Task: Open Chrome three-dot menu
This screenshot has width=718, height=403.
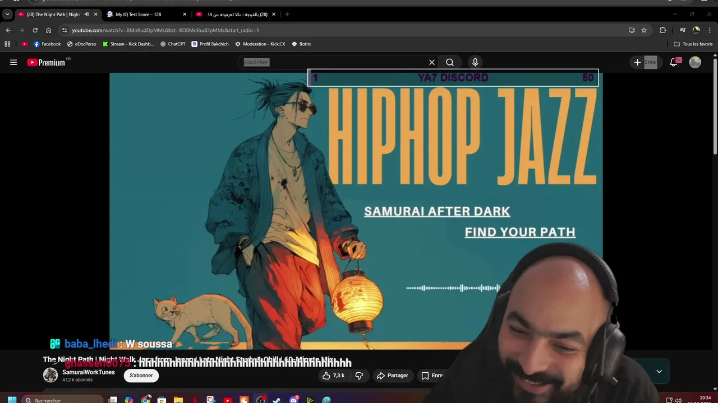Action: click(710, 30)
